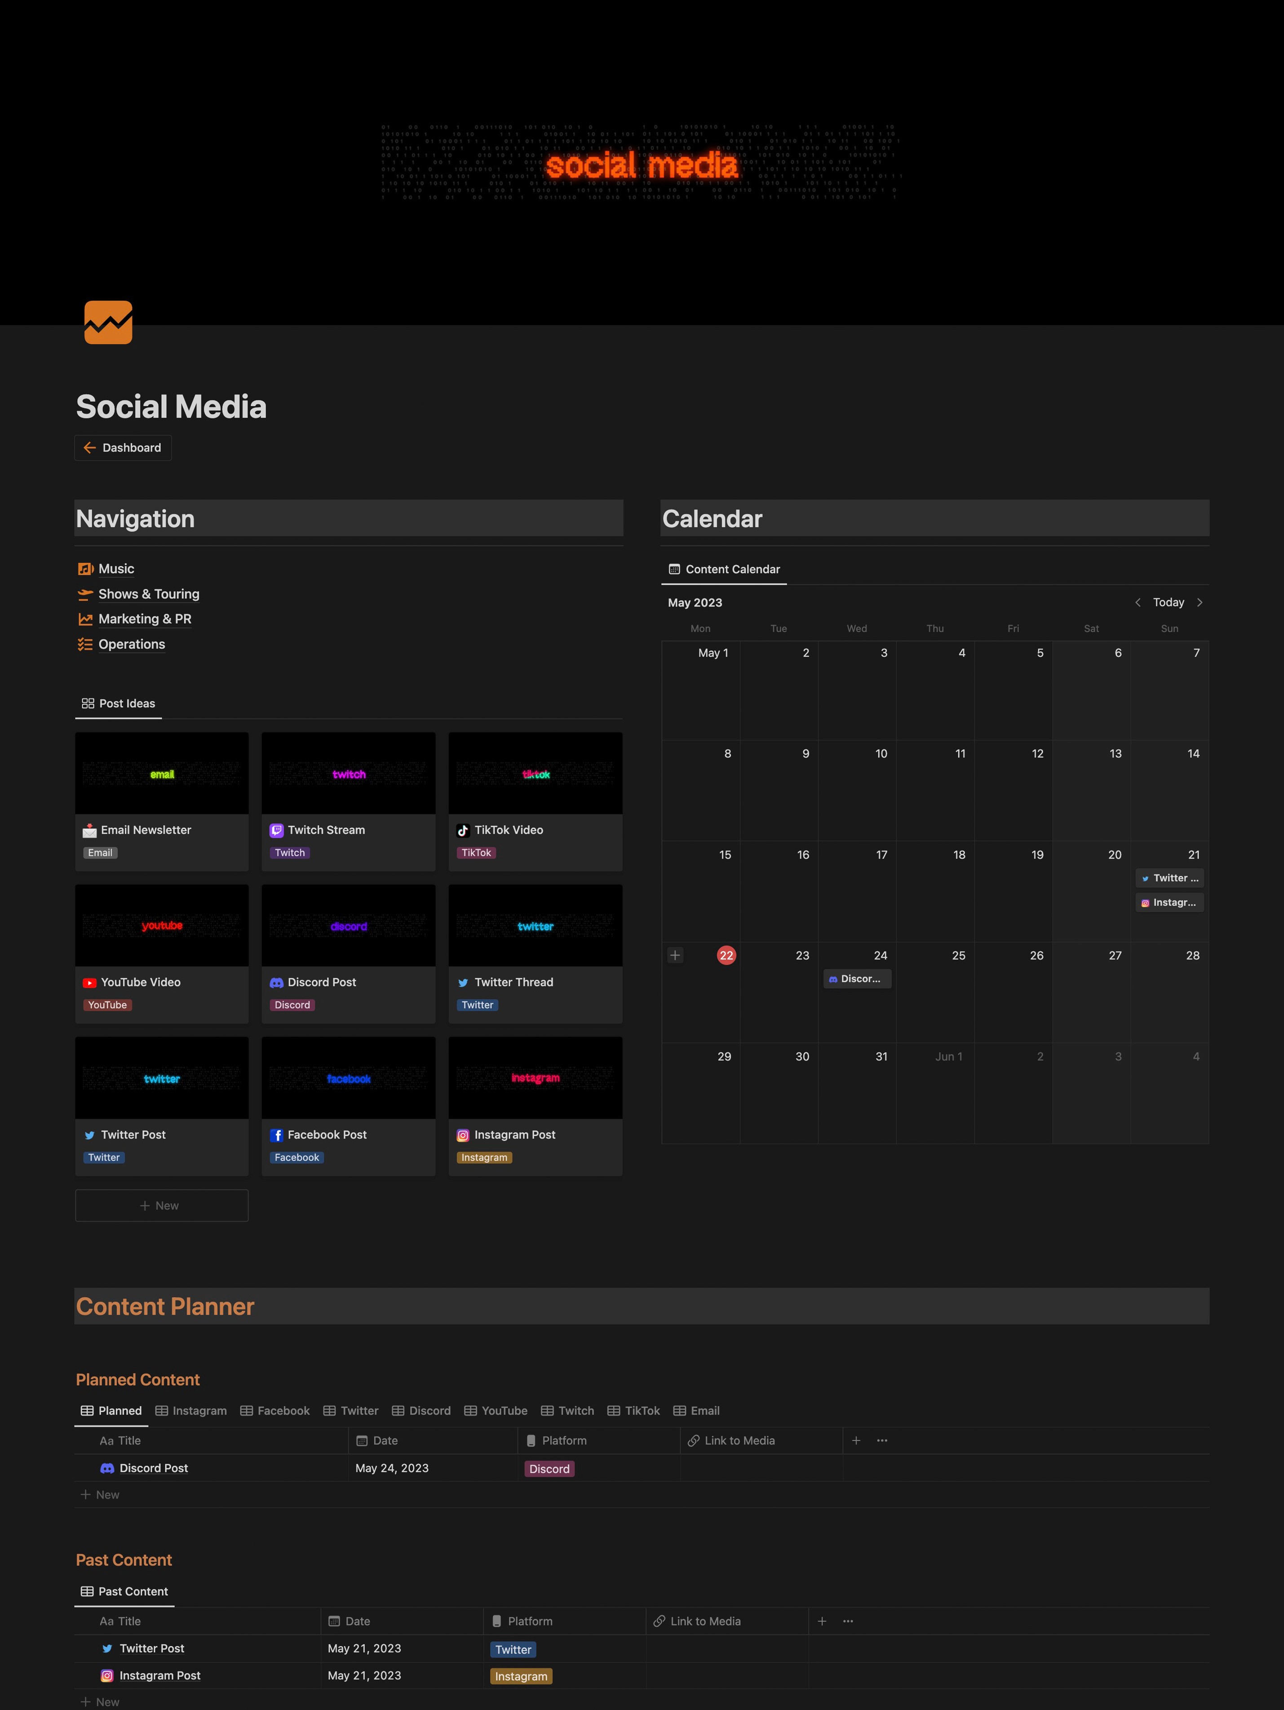Add a property column in Planned Content
The width and height of the screenshot is (1284, 1710).
tap(856, 1440)
